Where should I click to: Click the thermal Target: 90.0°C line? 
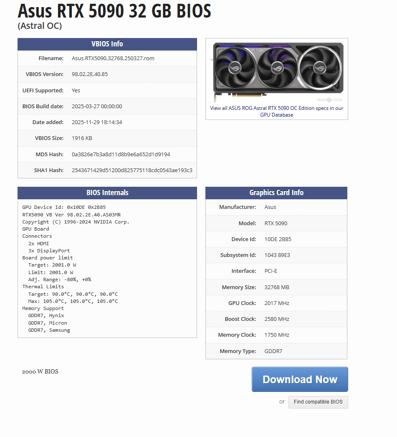coord(73,294)
